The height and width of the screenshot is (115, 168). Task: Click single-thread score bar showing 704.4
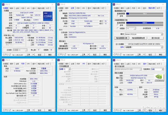click(x=145, y=14)
